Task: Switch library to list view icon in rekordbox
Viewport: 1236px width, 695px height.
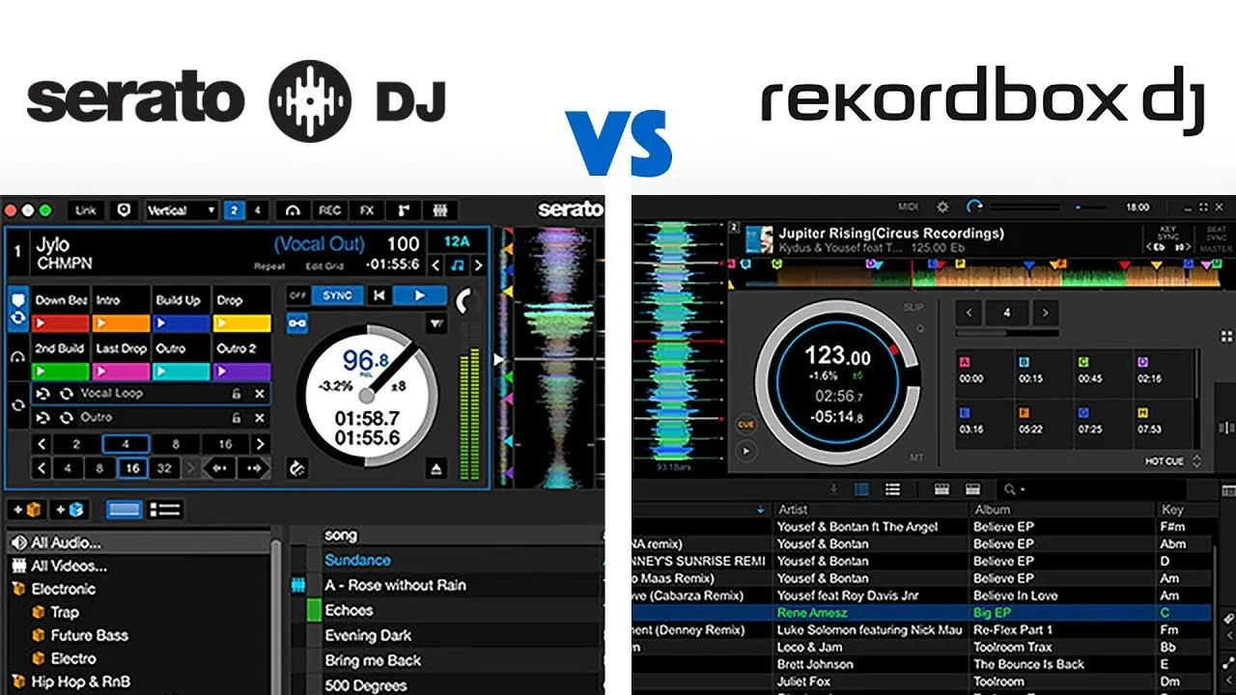Action: pyautogui.click(x=891, y=488)
